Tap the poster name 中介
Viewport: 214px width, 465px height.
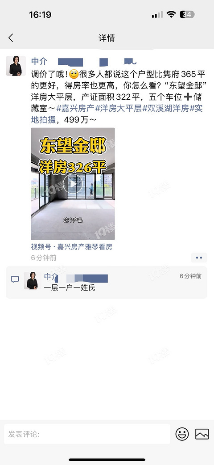[39, 61]
